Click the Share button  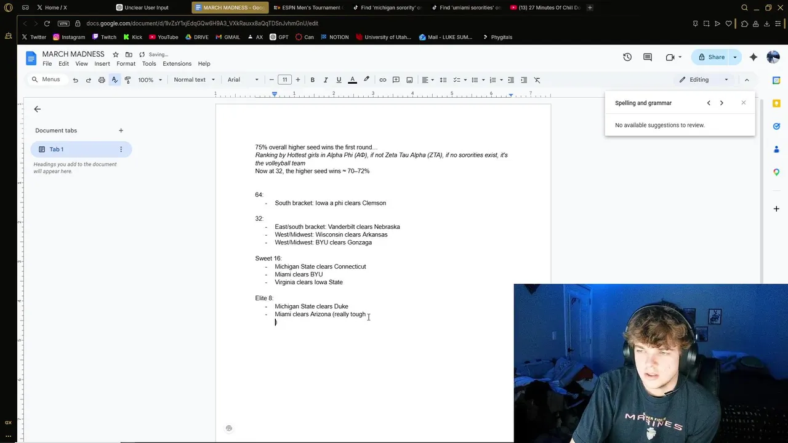(x=711, y=57)
